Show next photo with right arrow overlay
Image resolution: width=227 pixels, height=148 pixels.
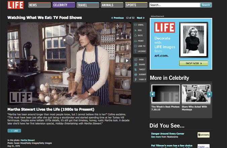coord(127,61)
